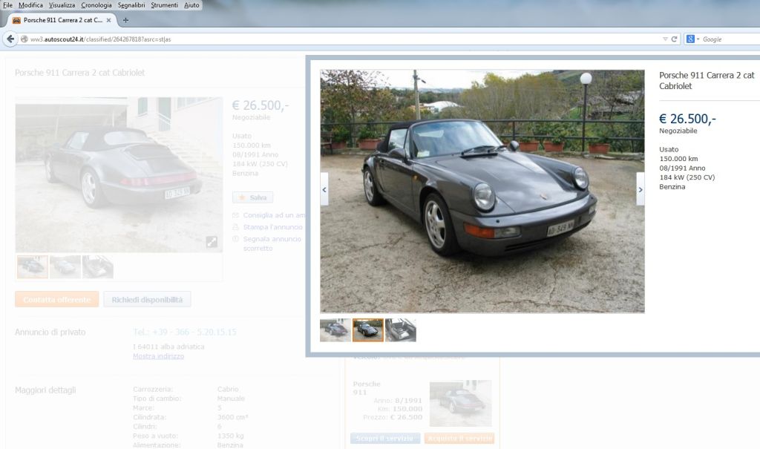
Task: Open a new tab with the plus button
Action: pyautogui.click(x=125, y=20)
